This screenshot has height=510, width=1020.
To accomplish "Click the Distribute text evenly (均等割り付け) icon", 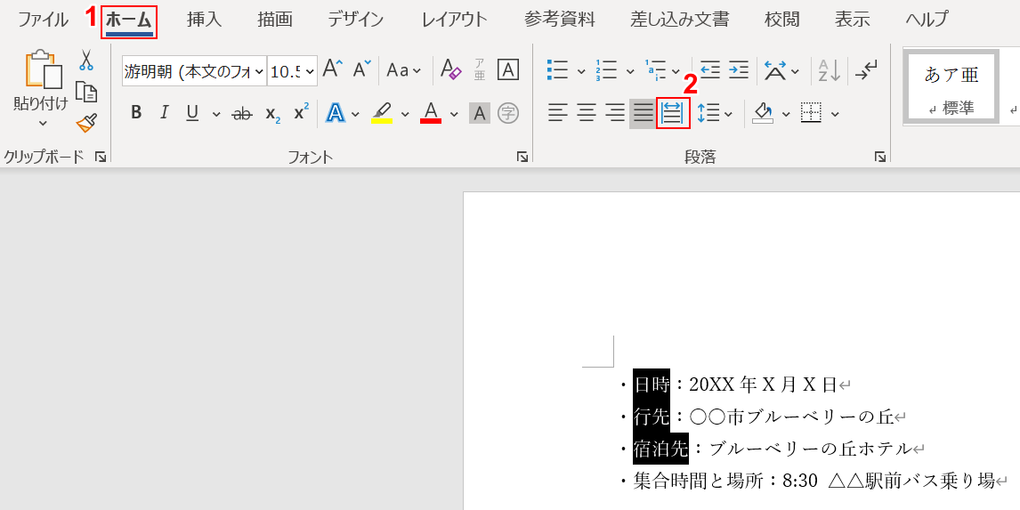I will [673, 113].
